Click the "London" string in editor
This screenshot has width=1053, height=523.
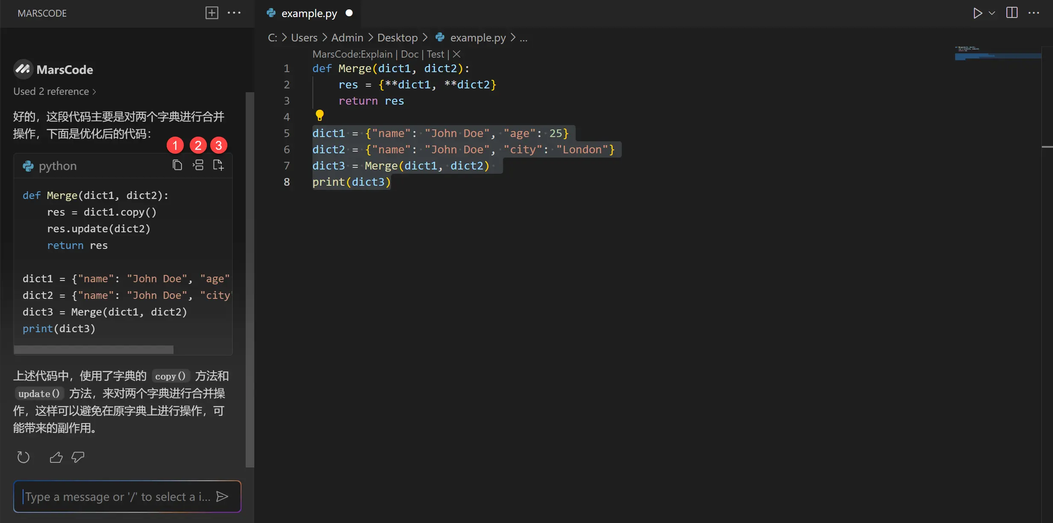582,149
